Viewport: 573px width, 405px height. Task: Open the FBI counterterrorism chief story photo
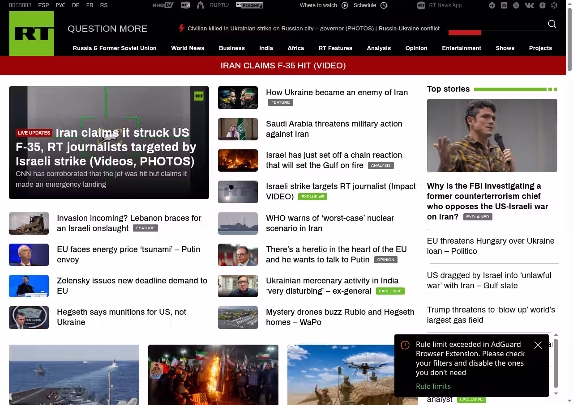492,135
